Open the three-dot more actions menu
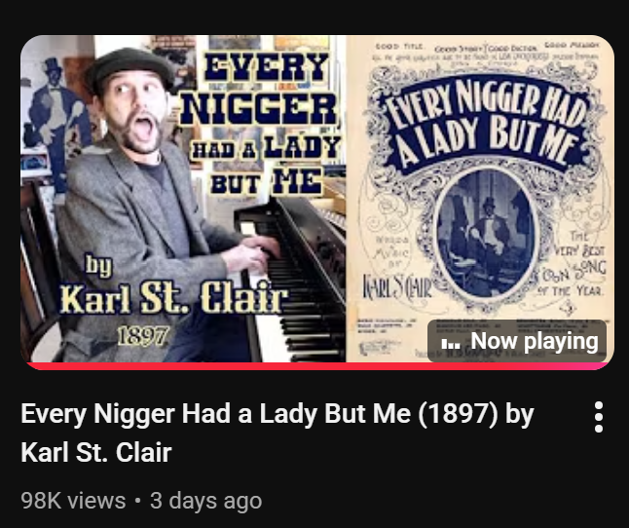Screen dimensions: 629x528 point(599,417)
